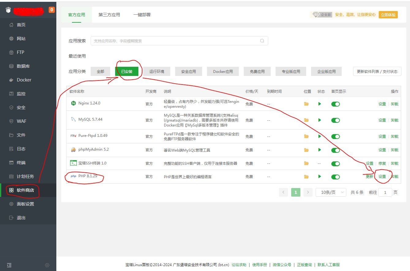410x271 pixels.
Task: Open the Nginx folder location icon
Action: pos(306,104)
